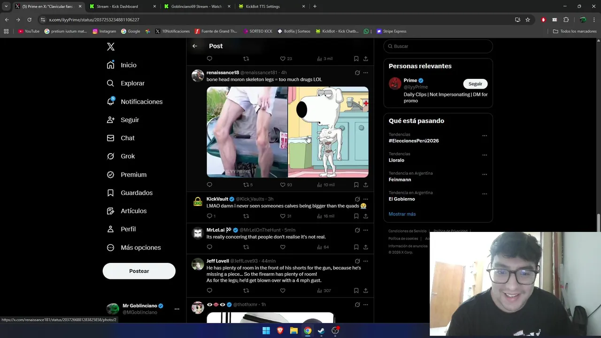The height and width of the screenshot is (338, 601).
Task: Open Artículos section
Action: pos(127,211)
